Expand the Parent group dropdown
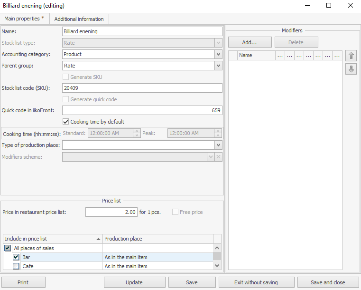Image resolution: width=361 pixels, height=290 pixels. (x=218, y=66)
